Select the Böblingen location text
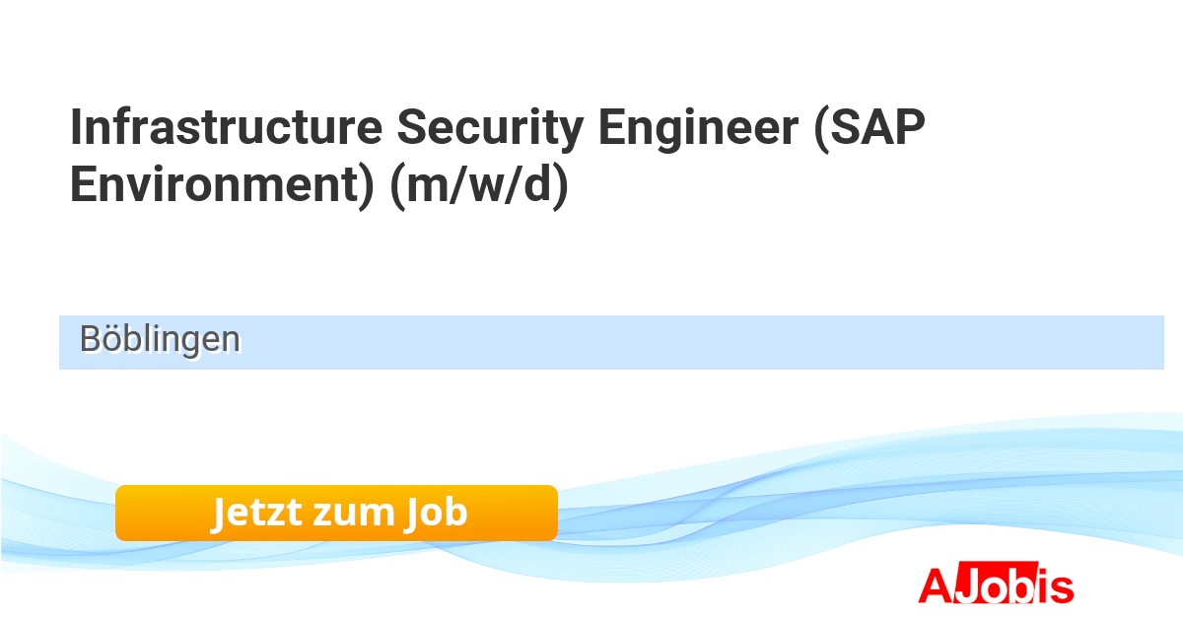The width and height of the screenshot is (1183, 621). (x=160, y=340)
